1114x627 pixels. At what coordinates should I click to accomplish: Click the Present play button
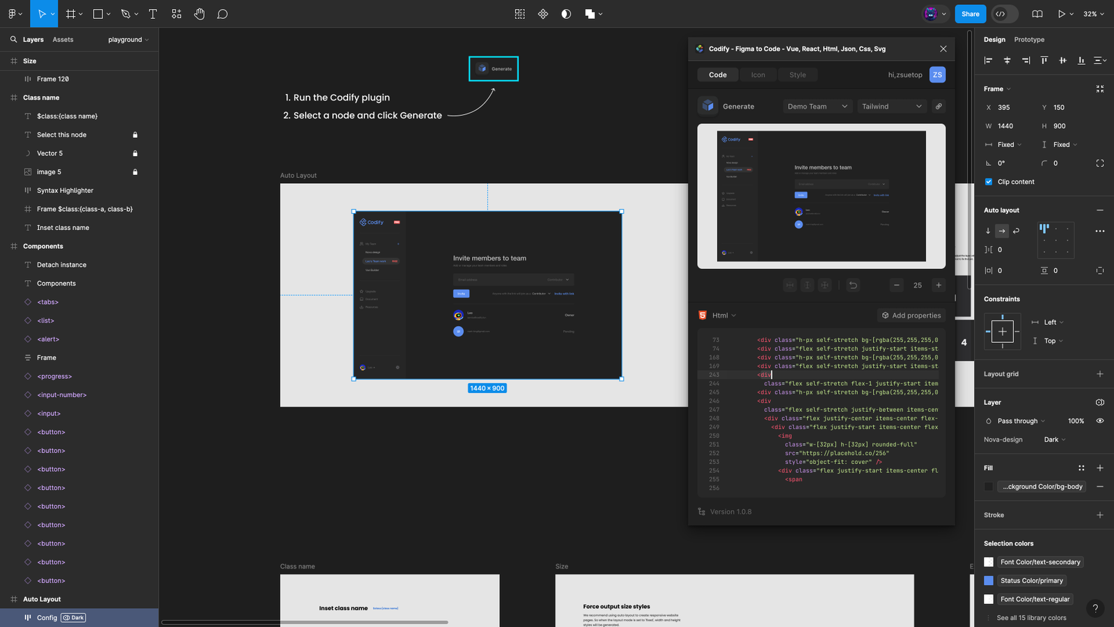pyautogui.click(x=1062, y=14)
